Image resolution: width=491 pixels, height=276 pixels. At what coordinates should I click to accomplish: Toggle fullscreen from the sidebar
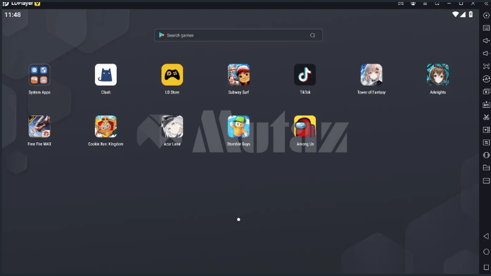coord(486,66)
